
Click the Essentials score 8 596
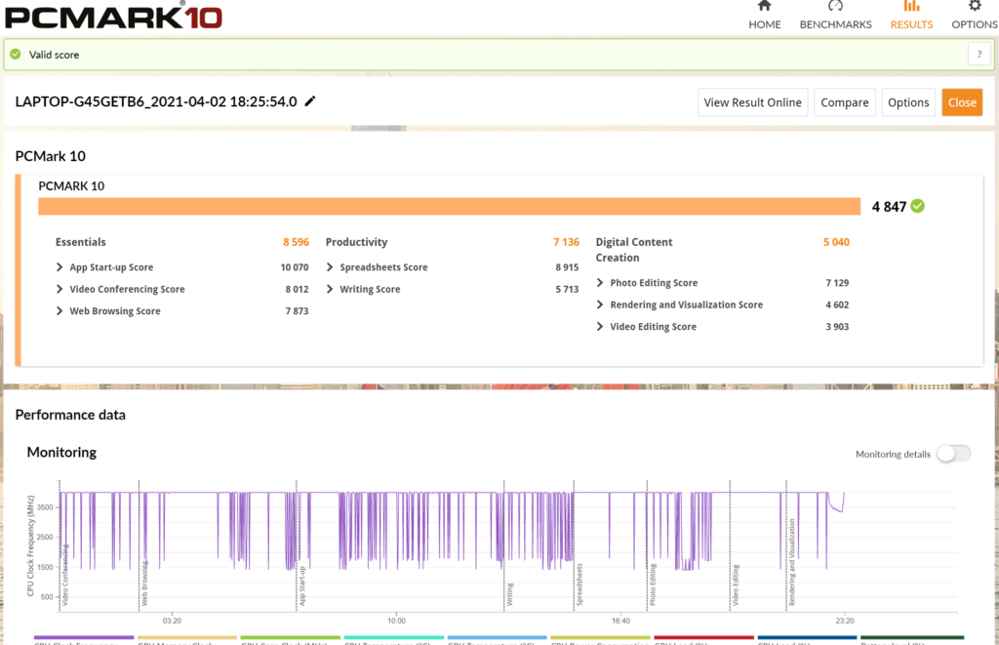click(x=297, y=242)
